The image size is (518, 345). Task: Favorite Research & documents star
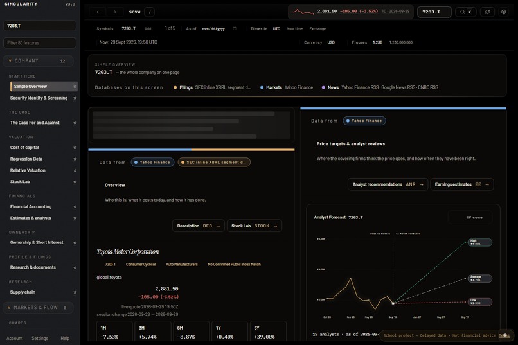click(75, 267)
